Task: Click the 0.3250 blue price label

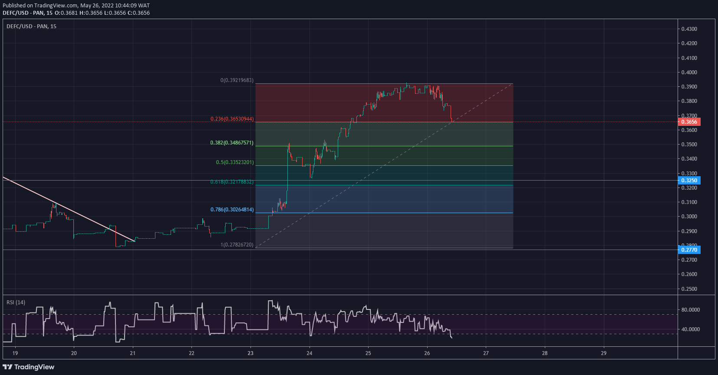Action: (689, 181)
